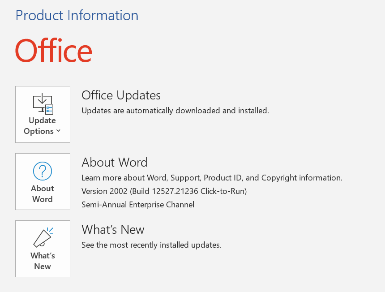This screenshot has height=292, width=385.
Task: Click the What's New megaphone icon
Action: 43,237
